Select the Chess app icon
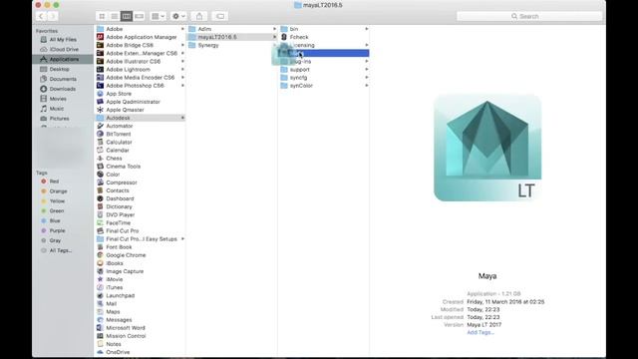This screenshot has width=638, height=359. tap(100, 159)
